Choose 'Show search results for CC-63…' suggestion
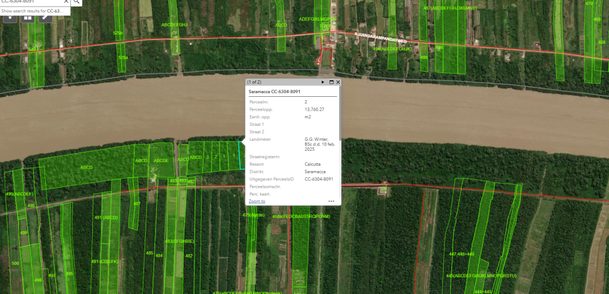The image size is (609, 294). click(x=34, y=11)
